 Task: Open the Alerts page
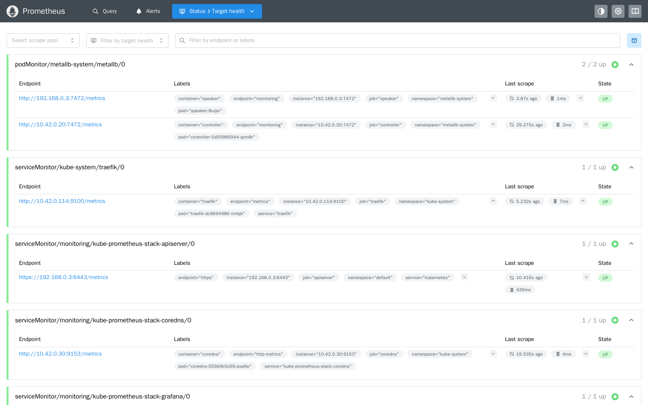point(148,11)
